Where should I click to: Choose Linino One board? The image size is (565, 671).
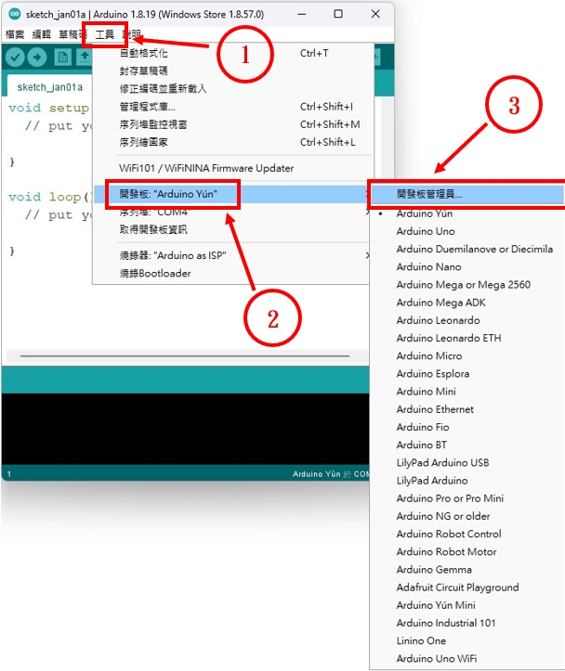click(467, 641)
